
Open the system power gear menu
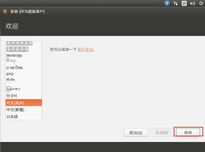[x=201, y=3]
